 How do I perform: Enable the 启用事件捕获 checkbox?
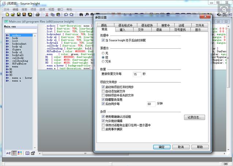(104, 129)
